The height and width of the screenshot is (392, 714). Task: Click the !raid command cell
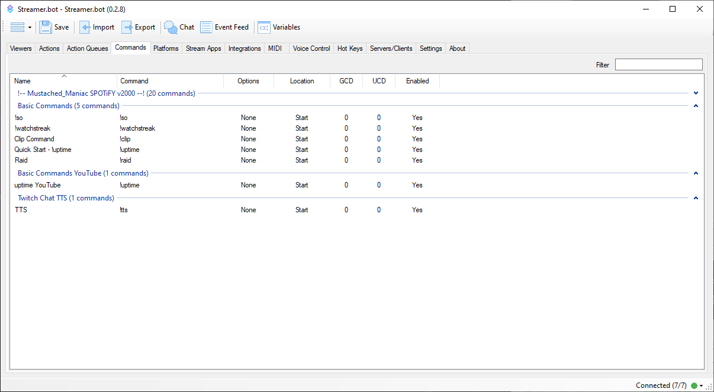coord(125,160)
